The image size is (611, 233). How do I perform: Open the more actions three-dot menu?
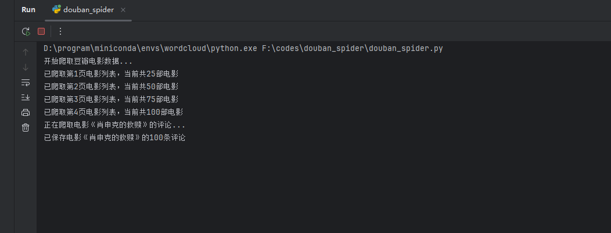point(60,31)
